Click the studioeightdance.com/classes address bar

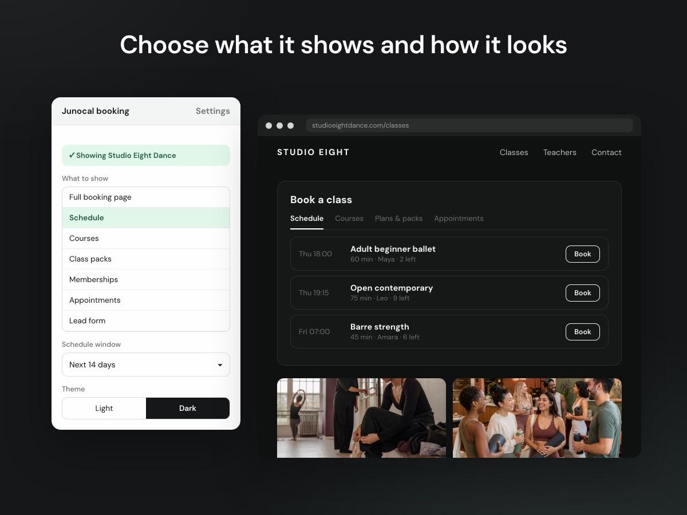tap(469, 125)
